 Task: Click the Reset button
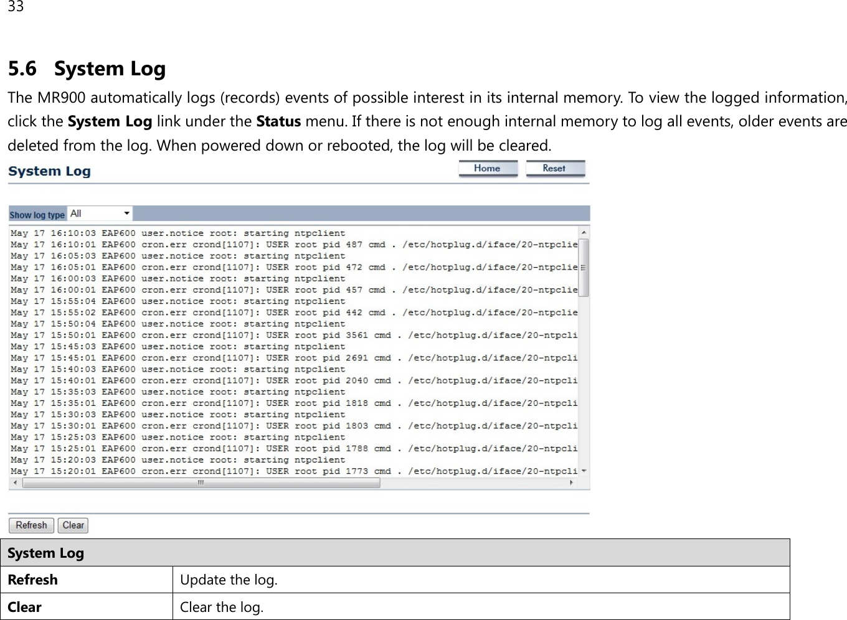[556, 169]
